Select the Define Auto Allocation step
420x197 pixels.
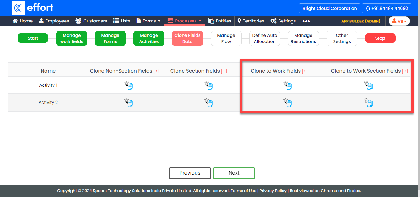pyautogui.click(x=265, y=38)
